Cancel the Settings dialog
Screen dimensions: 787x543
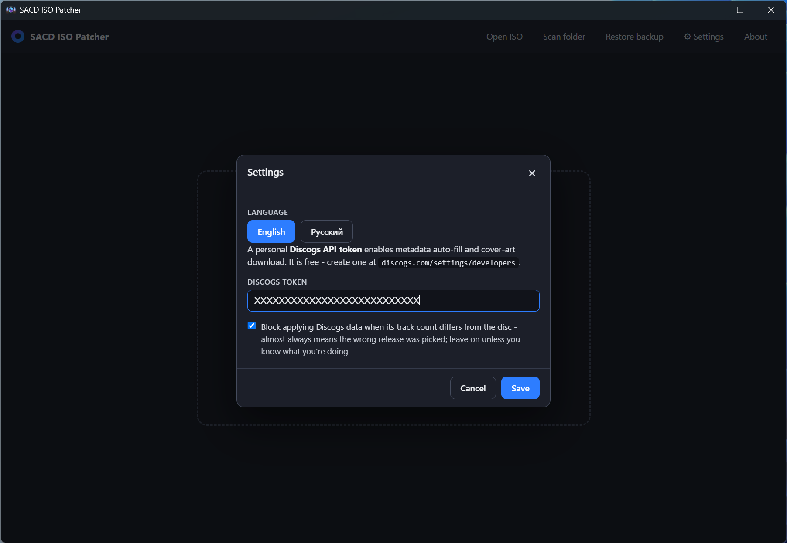(x=473, y=388)
